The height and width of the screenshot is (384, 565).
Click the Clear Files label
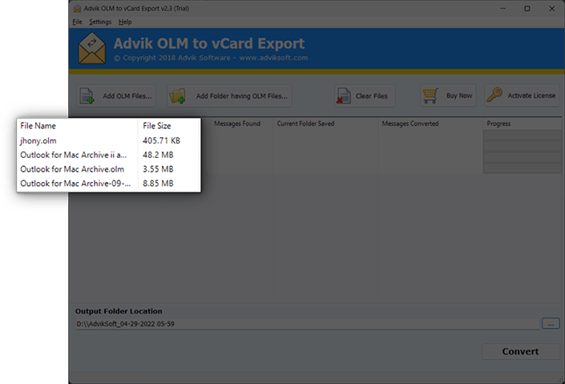(372, 96)
